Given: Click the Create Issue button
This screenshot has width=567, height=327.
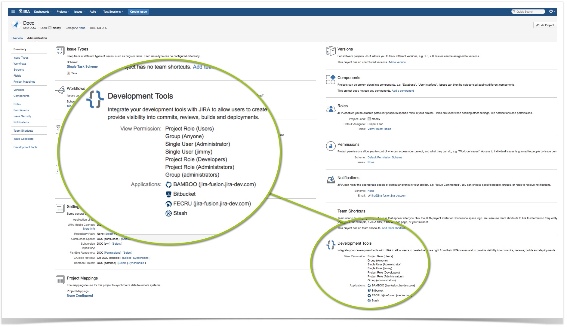Looking at the screenshot, I should 138,12.
